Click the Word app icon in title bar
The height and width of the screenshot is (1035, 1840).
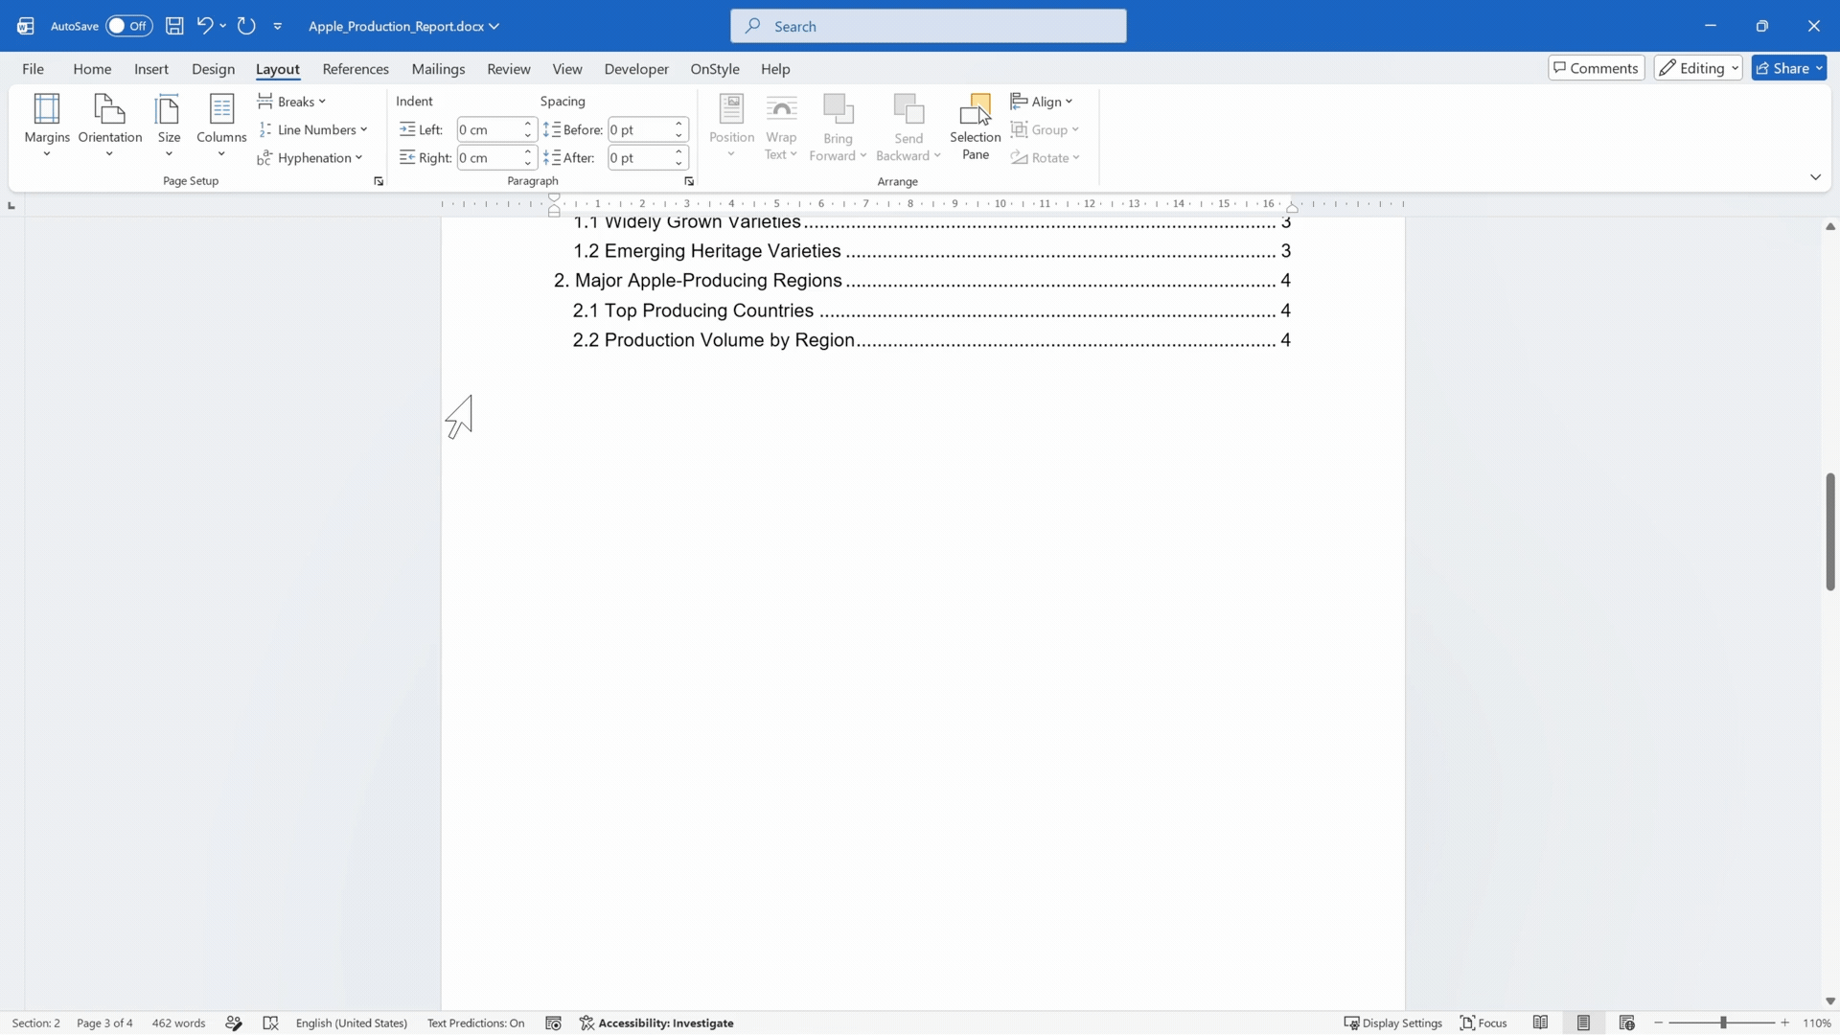point(26,26)
